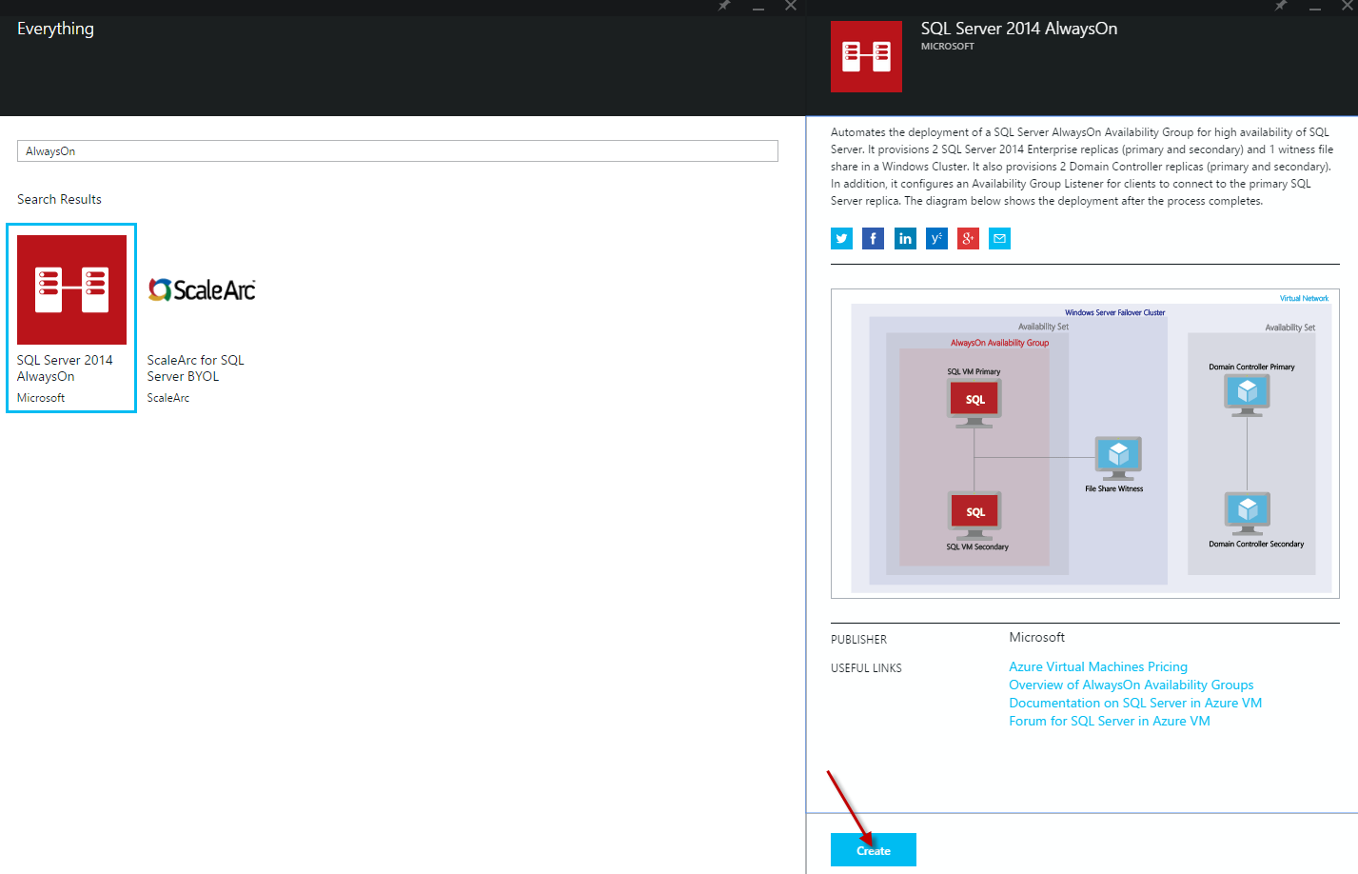This screenshot has height=874, width=1358.
Task: Visit Forum for SQL Server in Azure VM
Action: (1109, 722)
